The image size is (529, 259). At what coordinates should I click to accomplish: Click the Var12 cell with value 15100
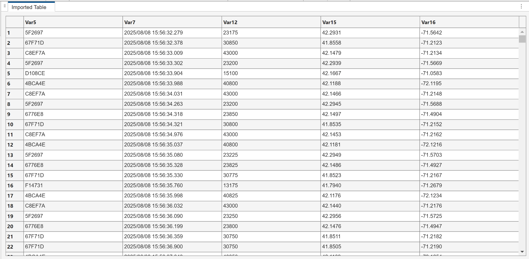point(271,73)
